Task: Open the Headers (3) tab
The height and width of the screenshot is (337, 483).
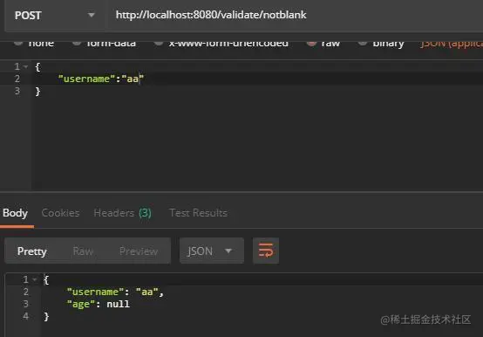Action: point(122,213)
